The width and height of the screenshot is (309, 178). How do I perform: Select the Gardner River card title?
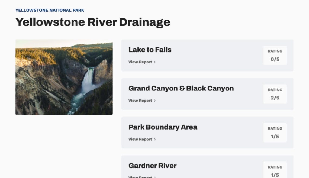point(152,166)
